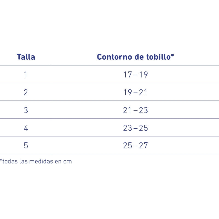
Task: Click the word "cm" in the footnote
Action: 68,162
